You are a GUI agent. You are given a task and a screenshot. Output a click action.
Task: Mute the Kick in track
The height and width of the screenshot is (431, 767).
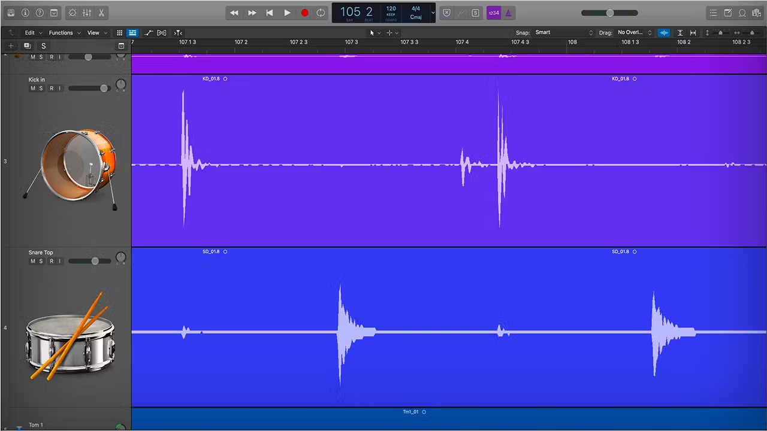tap(33, 89)
